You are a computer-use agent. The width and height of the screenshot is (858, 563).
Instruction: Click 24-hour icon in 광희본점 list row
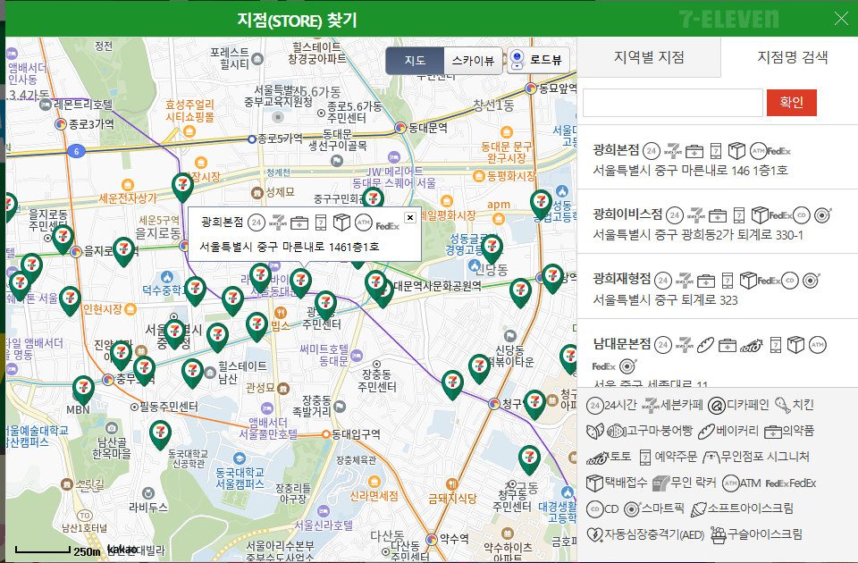(x=652, y=151)
